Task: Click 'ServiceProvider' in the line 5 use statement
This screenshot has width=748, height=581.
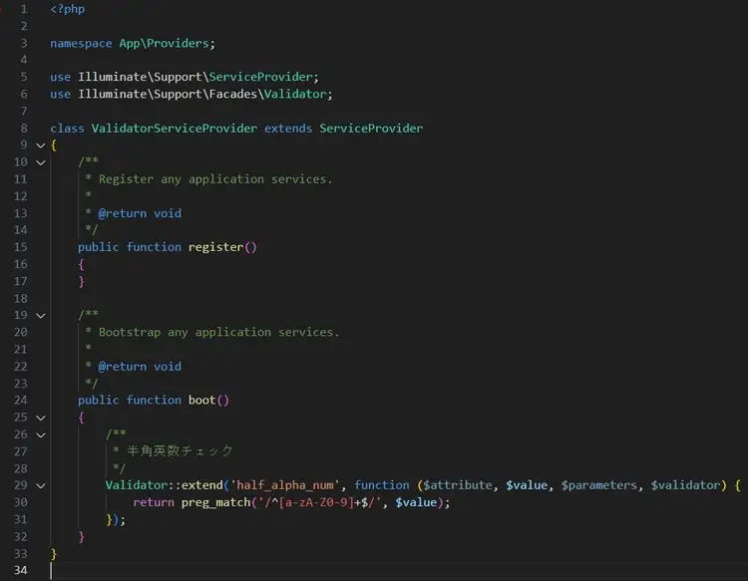Action: [x=260, y=77]
